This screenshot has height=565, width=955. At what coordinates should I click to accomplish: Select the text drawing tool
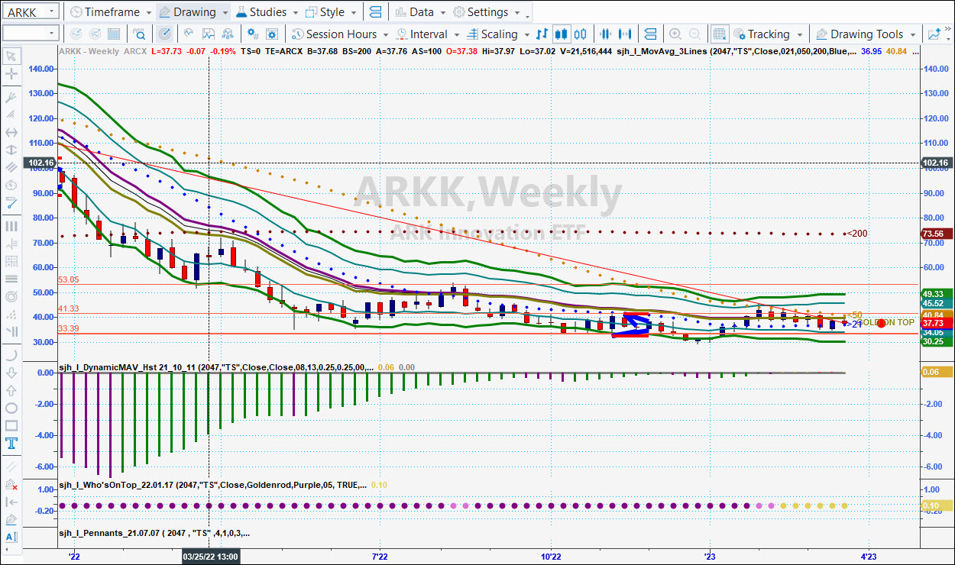pyautogui.click(x=11, y=443)
